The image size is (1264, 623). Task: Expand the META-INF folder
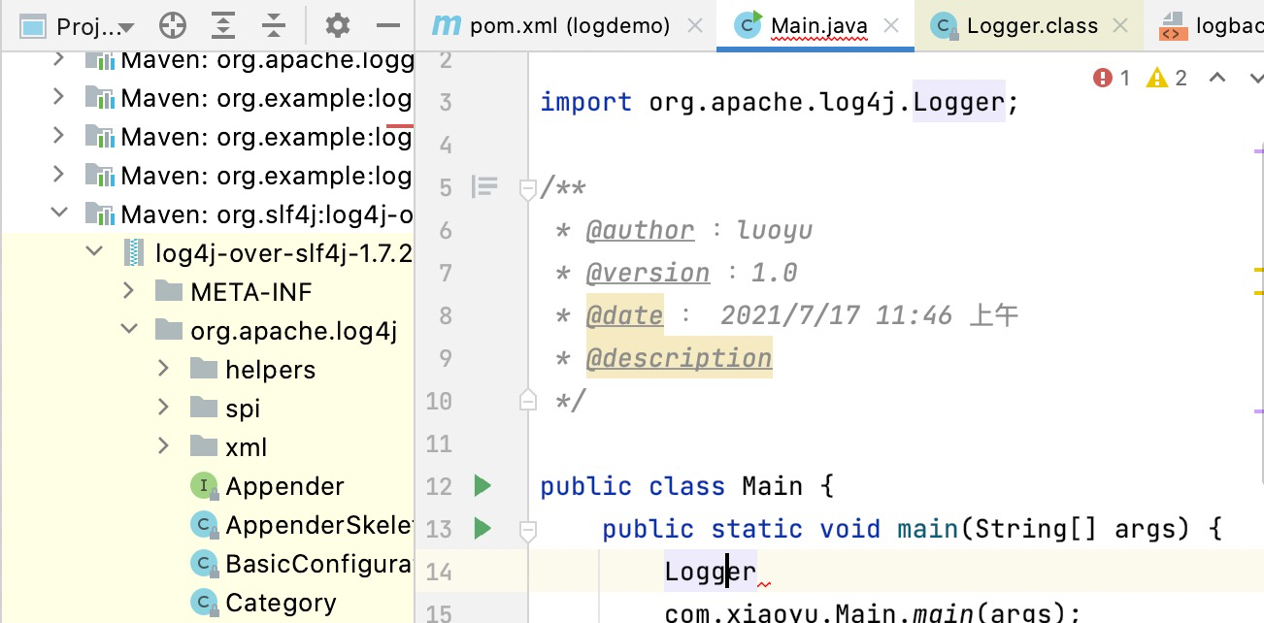point(129,290)
